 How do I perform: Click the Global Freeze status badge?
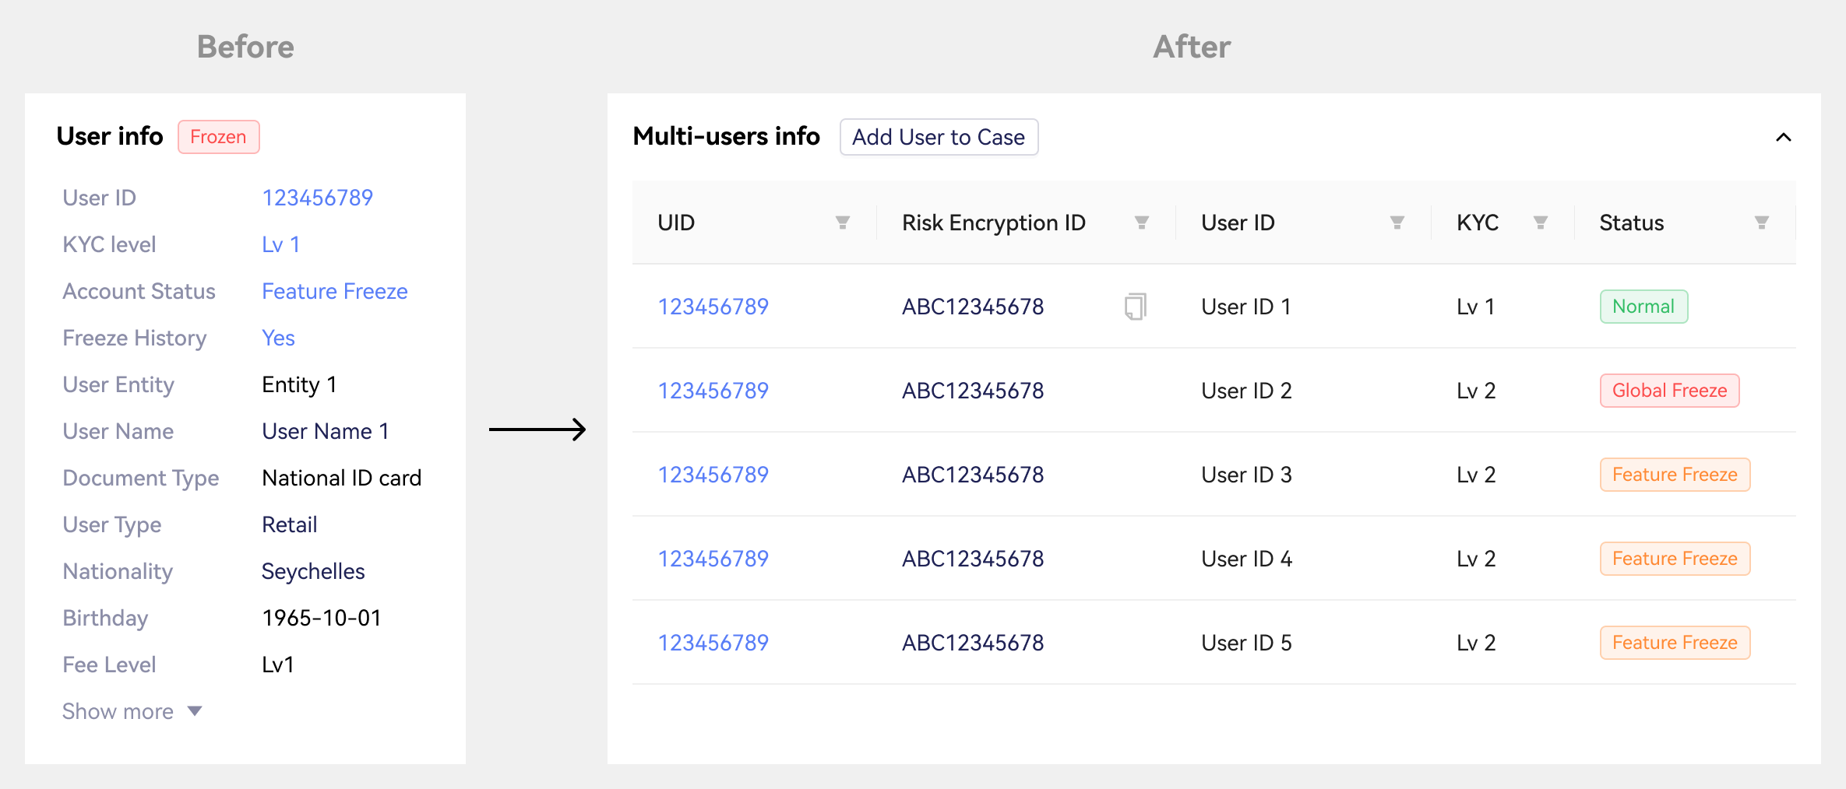point(1669,391)
